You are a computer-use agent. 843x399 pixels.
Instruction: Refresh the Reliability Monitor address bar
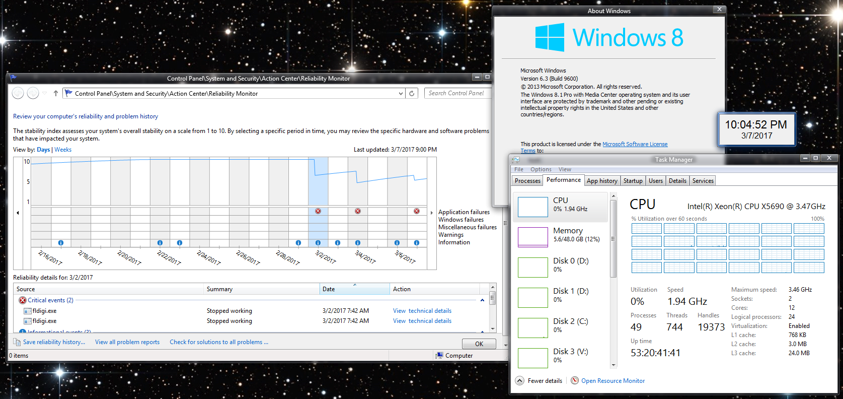(412, 93)
